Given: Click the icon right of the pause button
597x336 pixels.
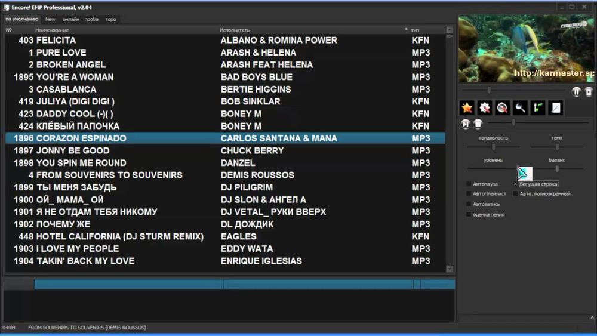Looking at the screenshot, I should [x=589, y=92].
